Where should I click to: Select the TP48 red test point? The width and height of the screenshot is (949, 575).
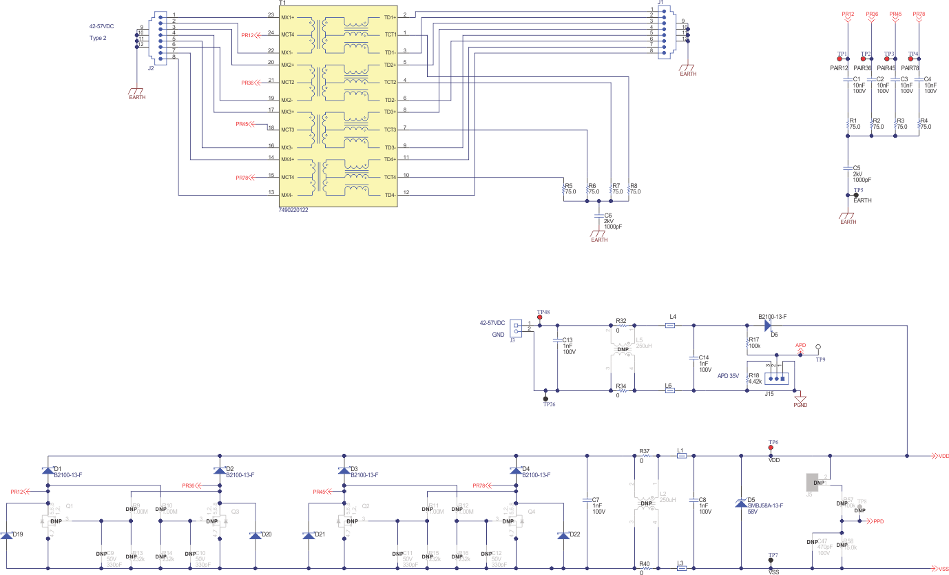pos(539,317)
